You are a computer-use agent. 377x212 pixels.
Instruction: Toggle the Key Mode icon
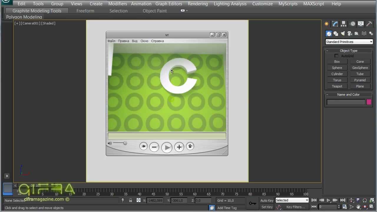click(x=314, y=207)
